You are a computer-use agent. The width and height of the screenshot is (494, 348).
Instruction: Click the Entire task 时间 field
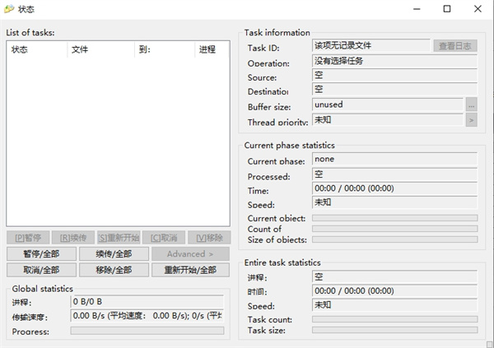(x=394, y=291)
